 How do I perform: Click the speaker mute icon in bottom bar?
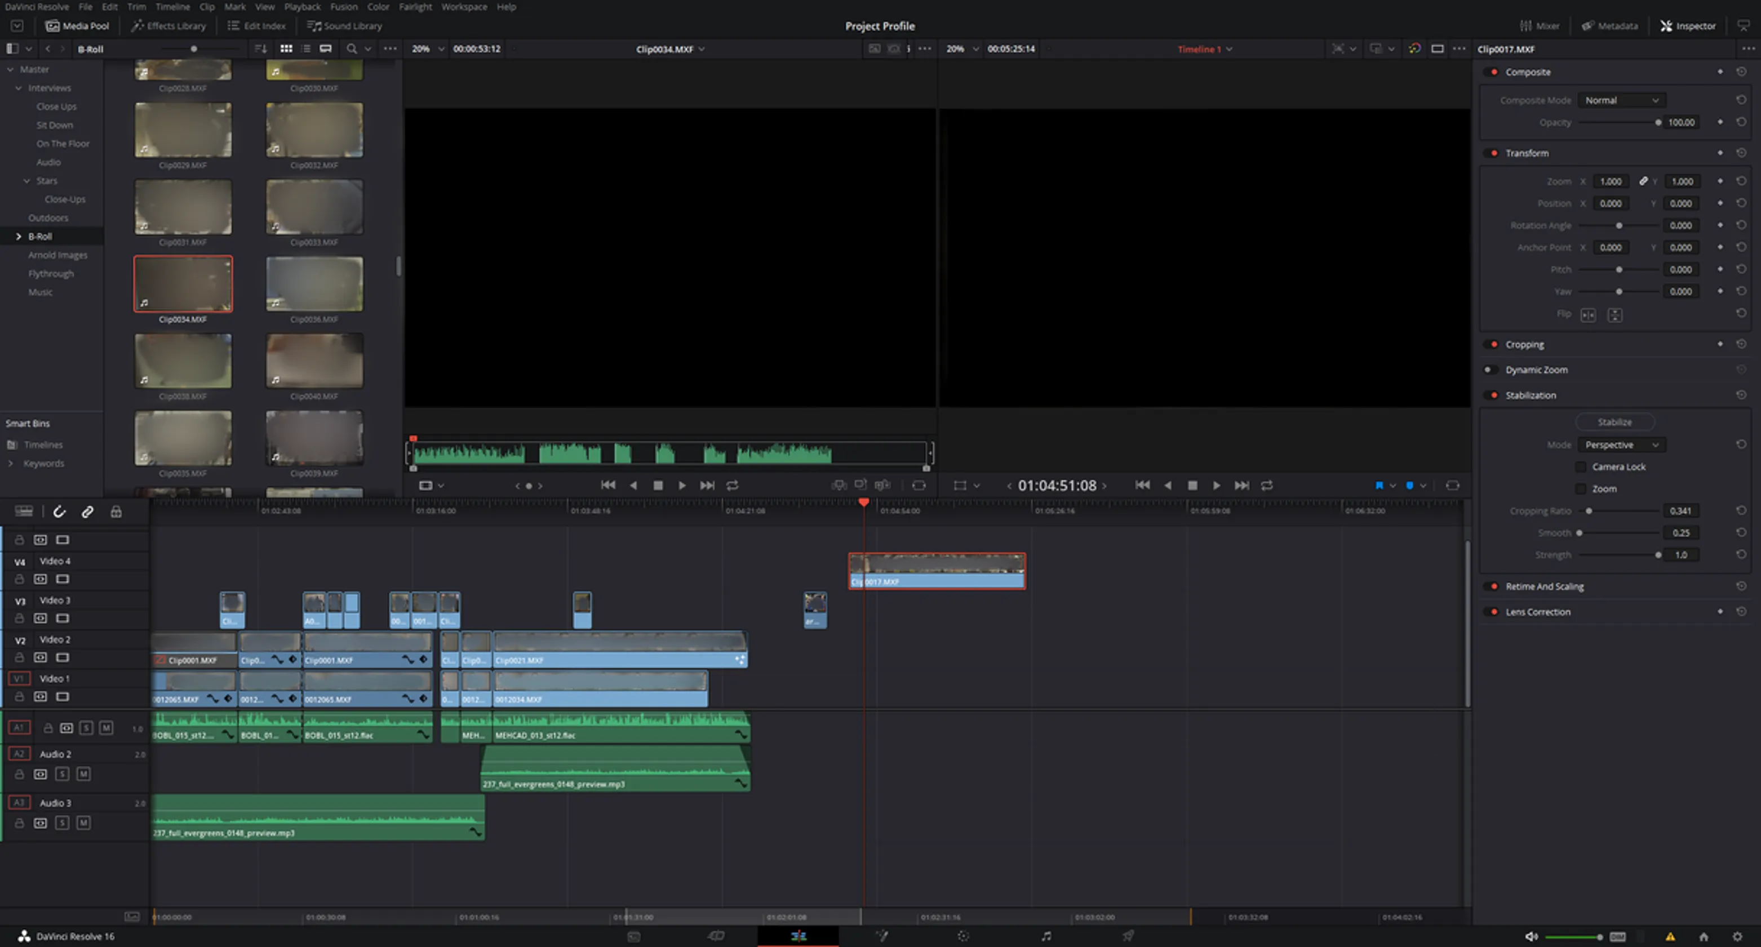pyautogui.click(x=1531, y=937)
